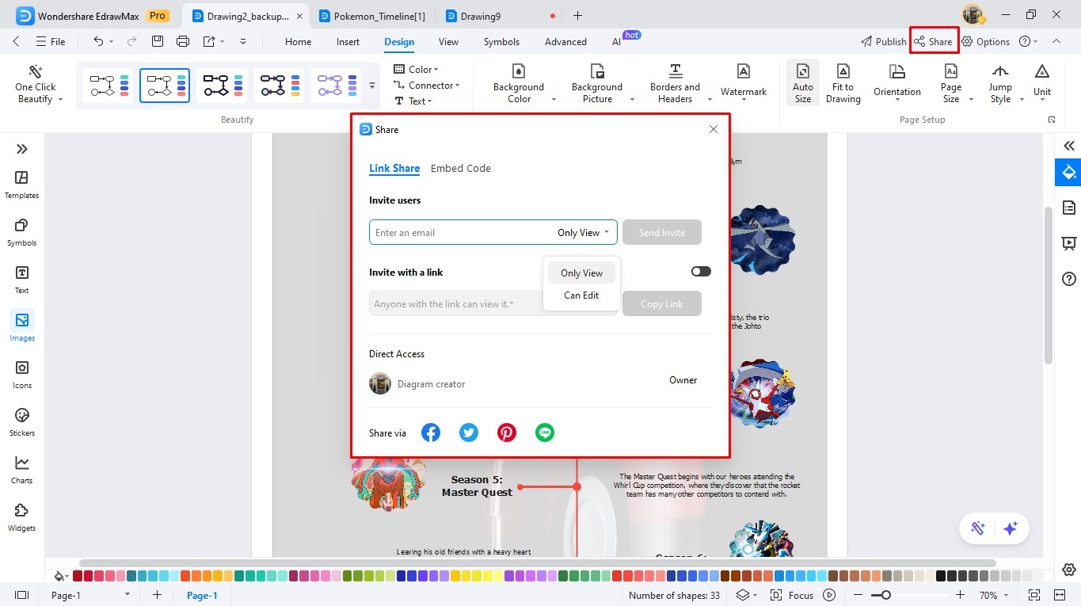Image resolution: width=1081 pixels, height=606 pixels.
Task: Click the Send Invite button
Action: coord(662,232)
